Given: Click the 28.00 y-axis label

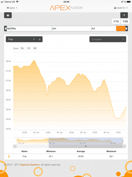Looking at the screenshot, I should (8, 61).
